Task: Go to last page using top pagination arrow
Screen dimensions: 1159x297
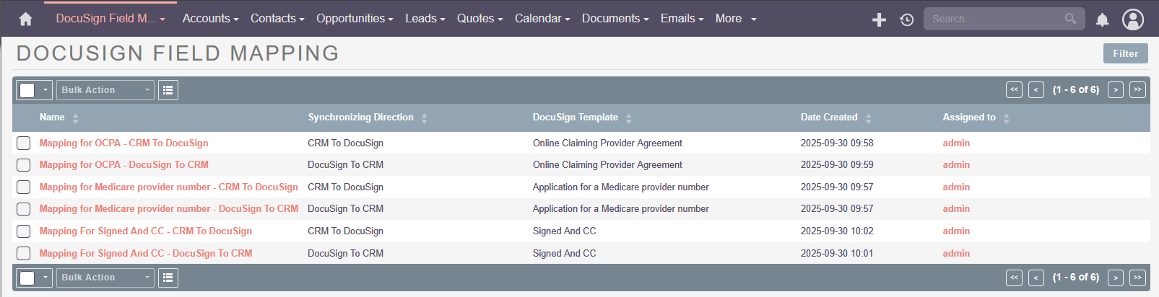Action: (x=1137, y=90)
